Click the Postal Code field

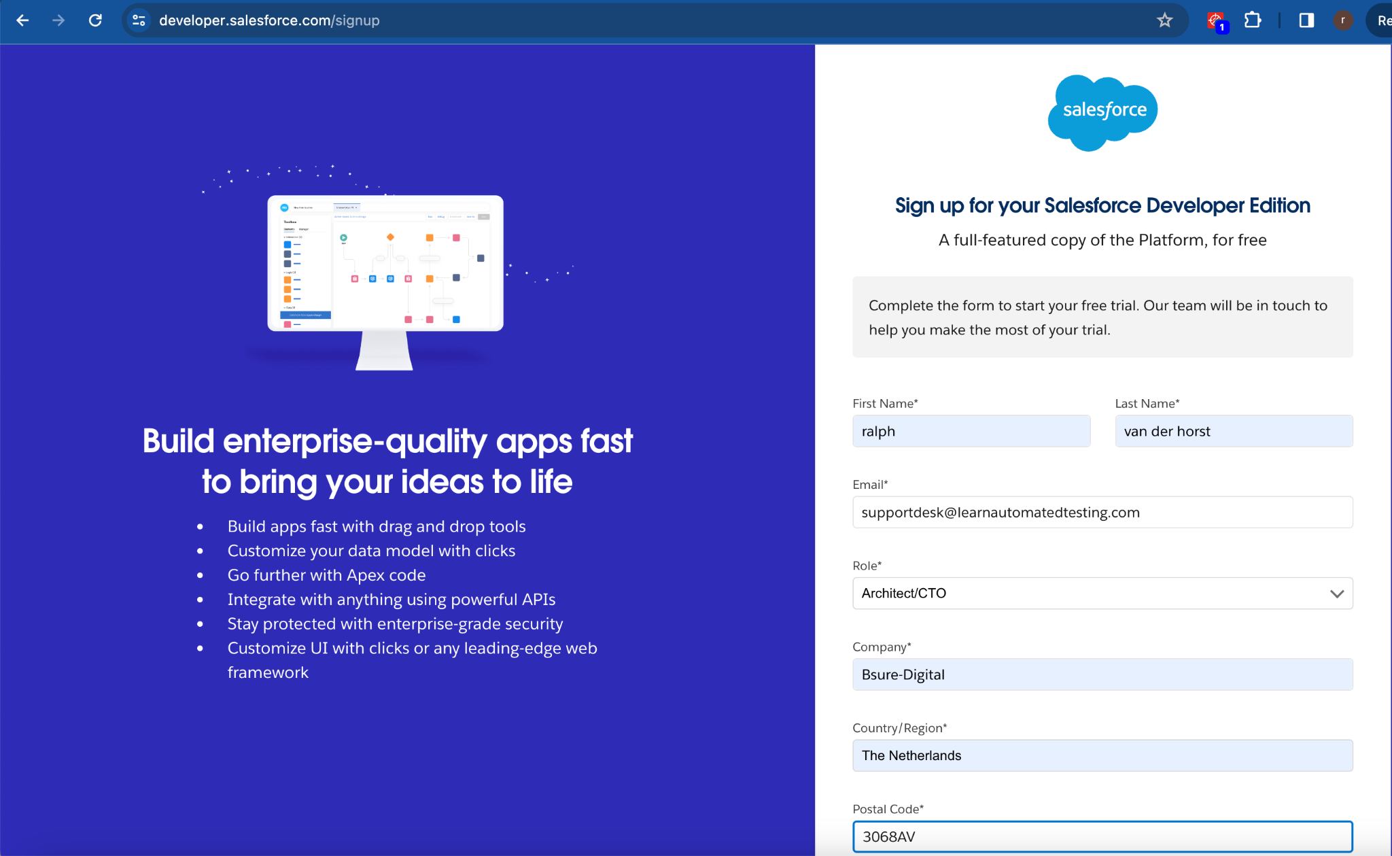coord(1102,836)
